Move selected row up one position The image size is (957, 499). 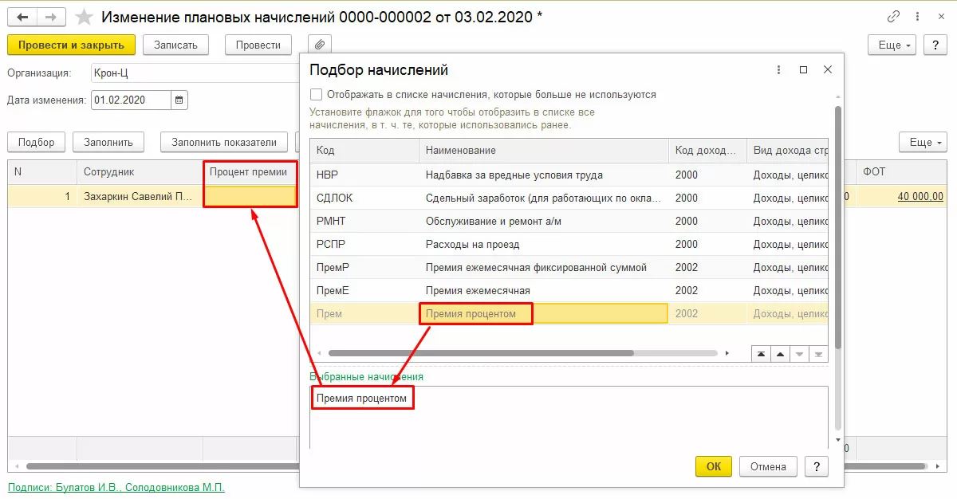[x=780, y=353]
